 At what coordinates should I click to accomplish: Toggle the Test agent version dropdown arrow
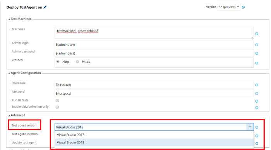(250, 127)
